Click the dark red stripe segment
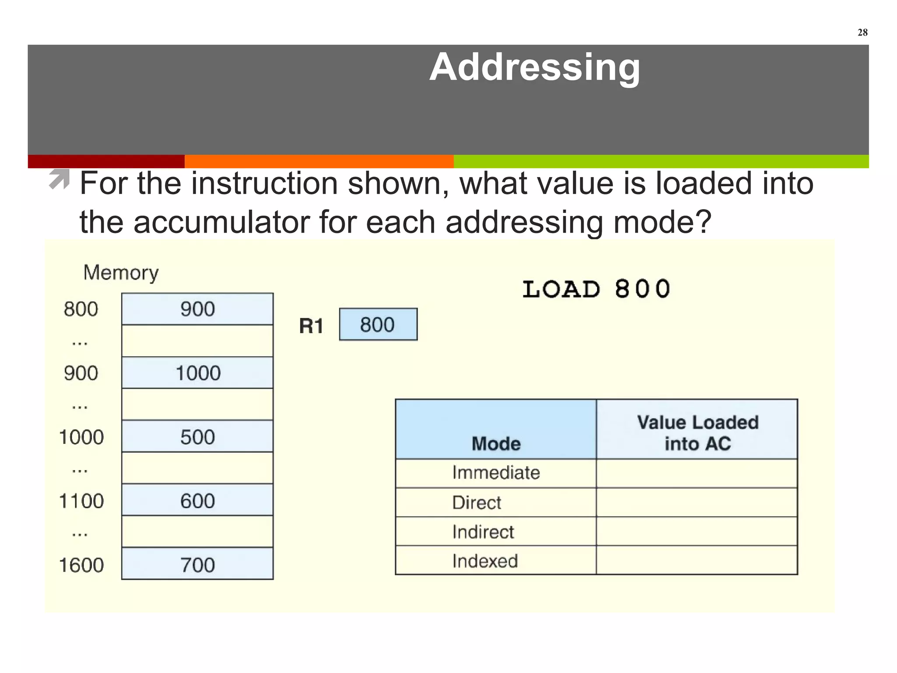 pyautogui.click(x=106, y=161)
